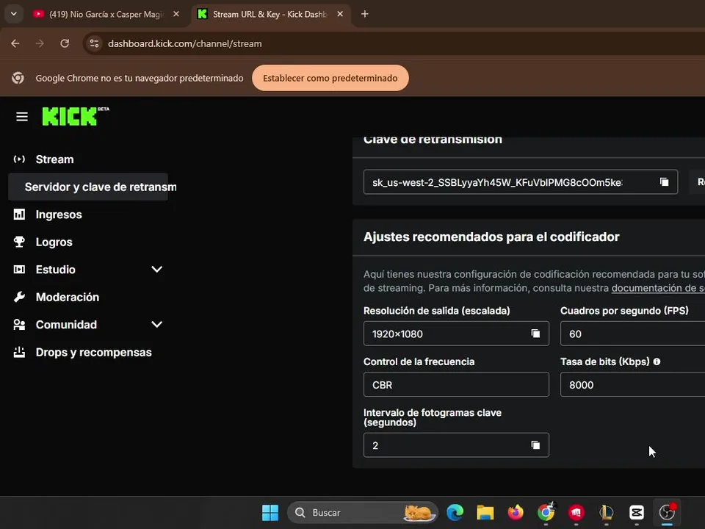Click the Ajustes recomendados para el codificador heading
Screen dimensions: 705x529
(x=491, y=237)
